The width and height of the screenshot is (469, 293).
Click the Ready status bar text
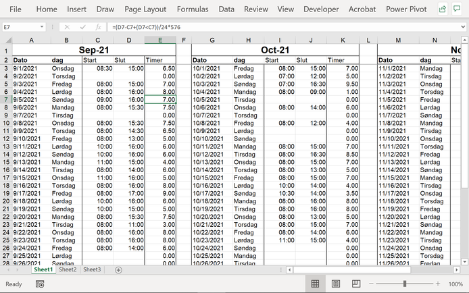14,284
